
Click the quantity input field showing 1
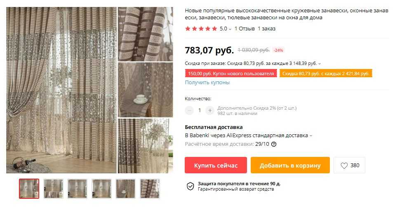pyautogui.click(x=200, y=110)
